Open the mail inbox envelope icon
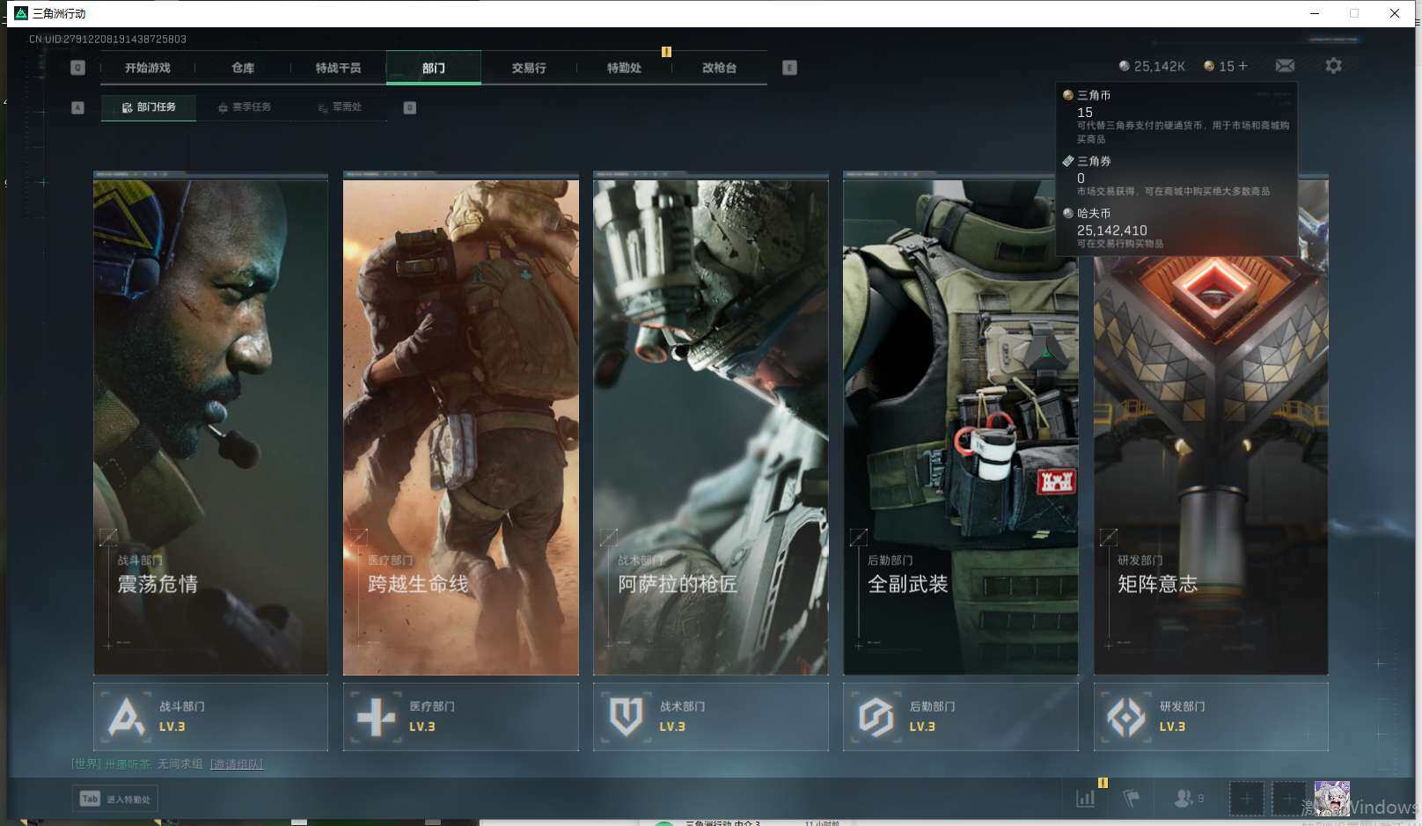This screenshot has height=826, width=1422. 1285,66
